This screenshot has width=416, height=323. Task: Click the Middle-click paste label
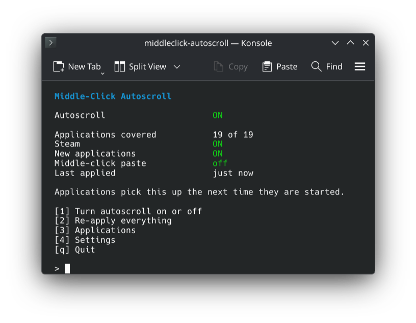pyautogui.click(x=100, y=164)
